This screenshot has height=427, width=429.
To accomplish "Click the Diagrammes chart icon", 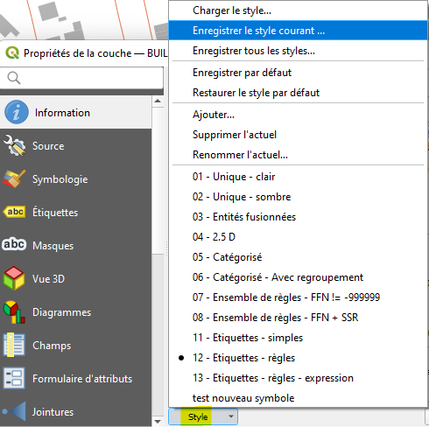I will pos(14,312).
